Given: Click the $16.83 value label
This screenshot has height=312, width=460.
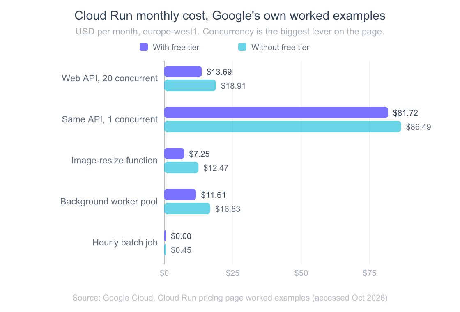Looking at the screenshot, I should 228,209.
